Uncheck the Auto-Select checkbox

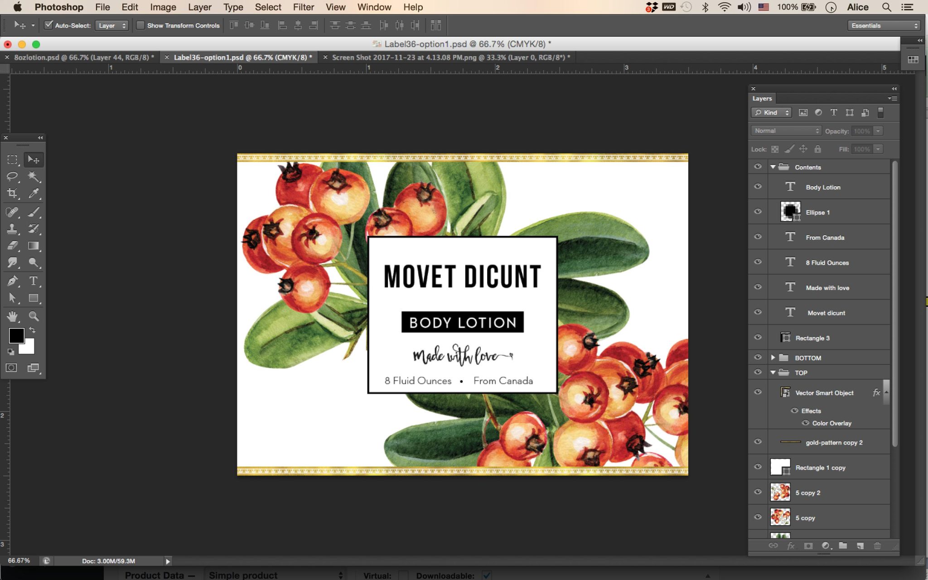pyautogui.click(x=48, y=25)
